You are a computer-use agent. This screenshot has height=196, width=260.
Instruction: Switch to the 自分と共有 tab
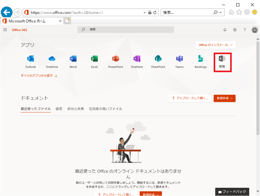76,109
